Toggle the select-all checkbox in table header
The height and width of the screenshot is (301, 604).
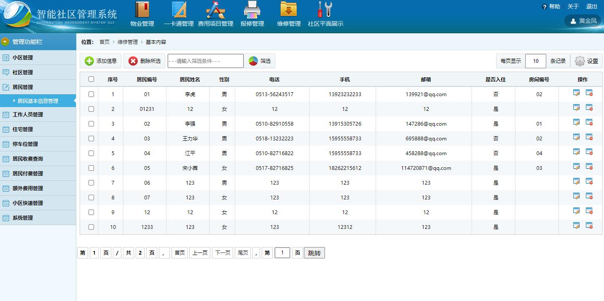91,79
